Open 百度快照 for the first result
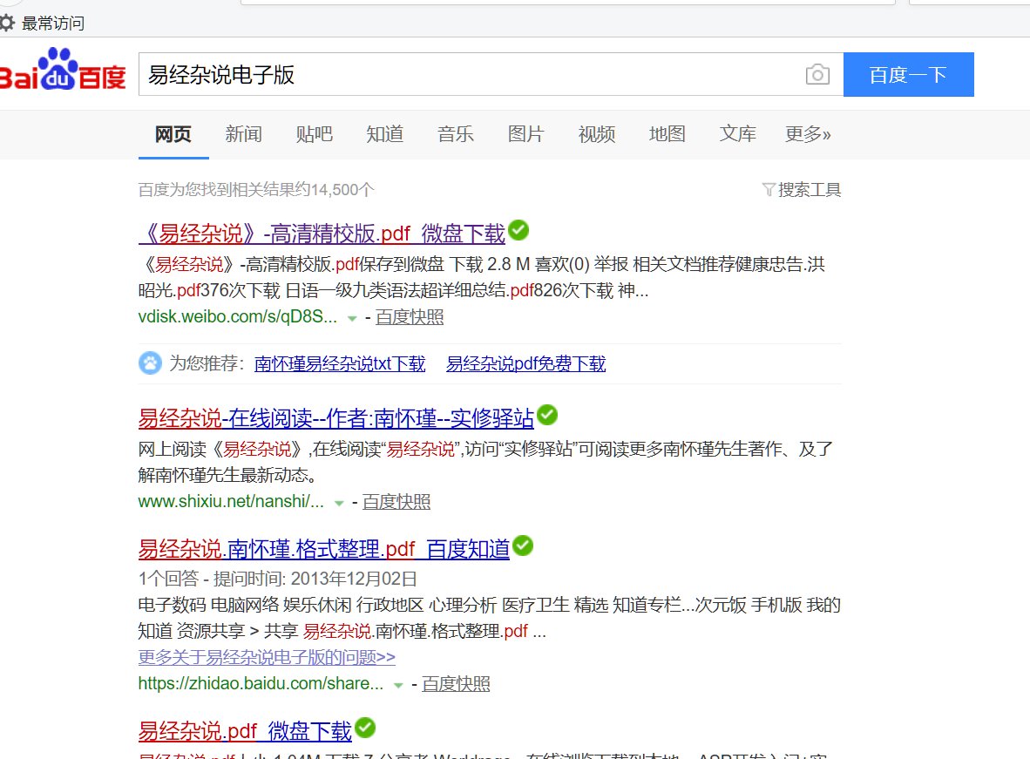 coord(410,318)
